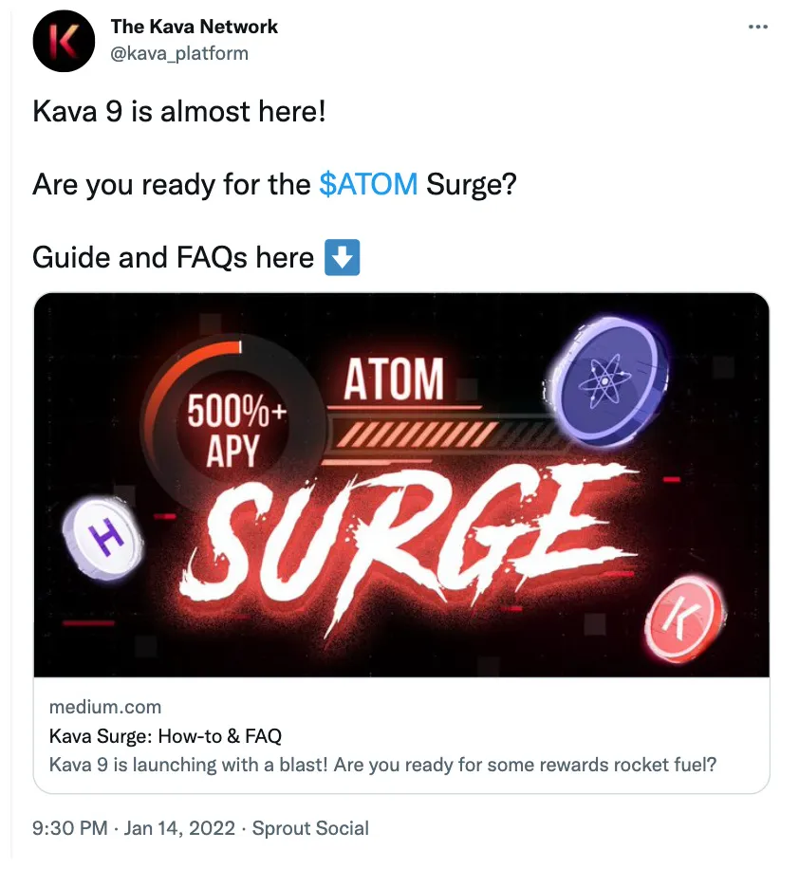799x869 pixels.
Task: Click the Sprout Social source label
Action: click(x=311, y=828)
